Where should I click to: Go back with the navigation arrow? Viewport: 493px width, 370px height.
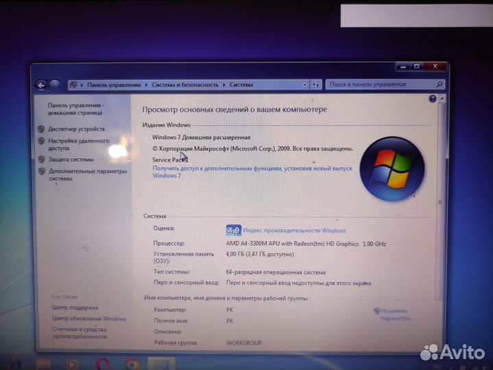click(x=41, y=85)
